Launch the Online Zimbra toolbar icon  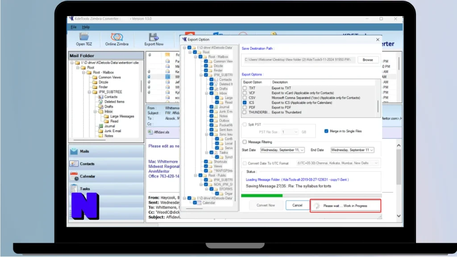(x=116, y=39)
